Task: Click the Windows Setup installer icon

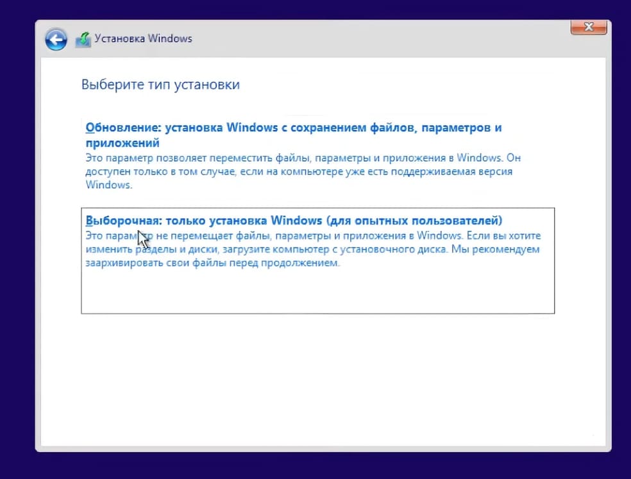Action: point(83,40)
